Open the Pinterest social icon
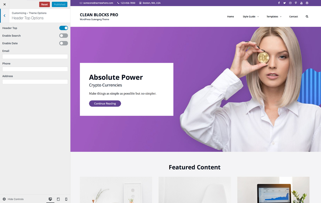 296,3
